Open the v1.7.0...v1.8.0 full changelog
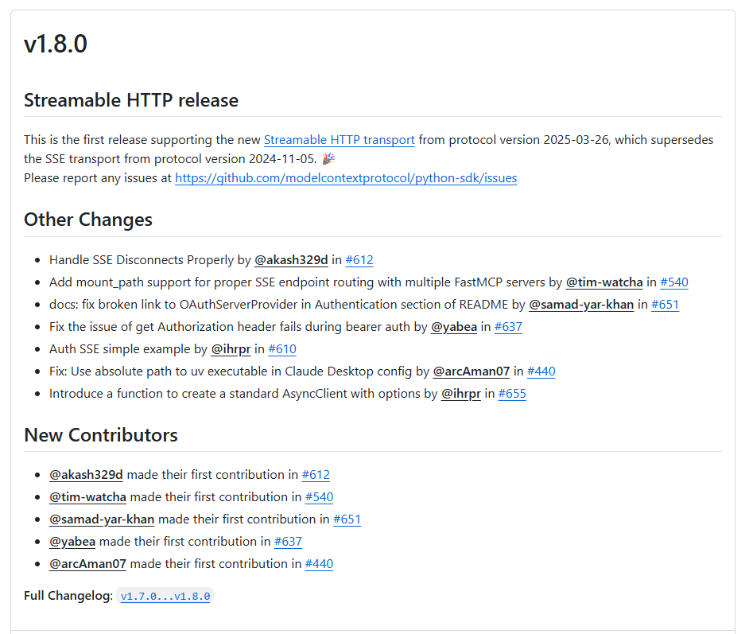This screenshot has width=749, height=634. 165,597
